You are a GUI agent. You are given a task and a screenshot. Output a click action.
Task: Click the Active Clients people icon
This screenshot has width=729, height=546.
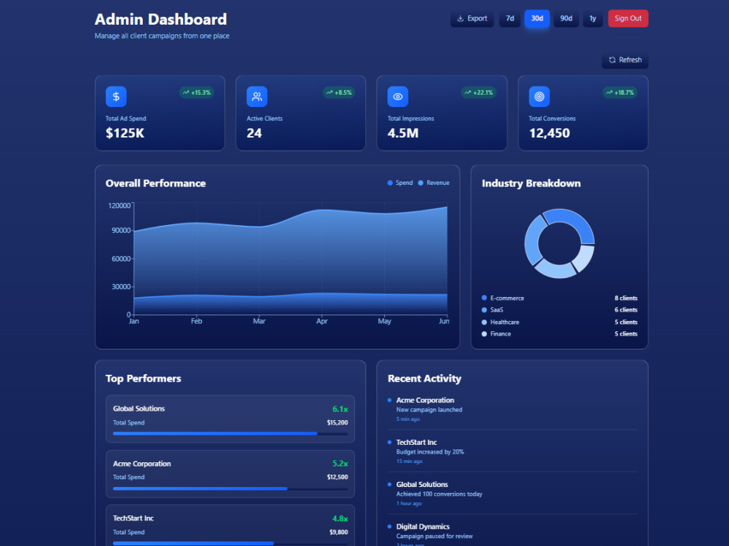coord(257,97)
